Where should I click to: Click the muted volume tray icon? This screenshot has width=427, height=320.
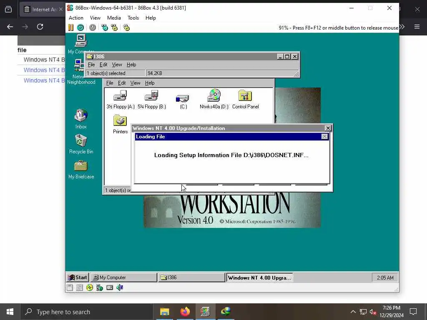(373, 312)
